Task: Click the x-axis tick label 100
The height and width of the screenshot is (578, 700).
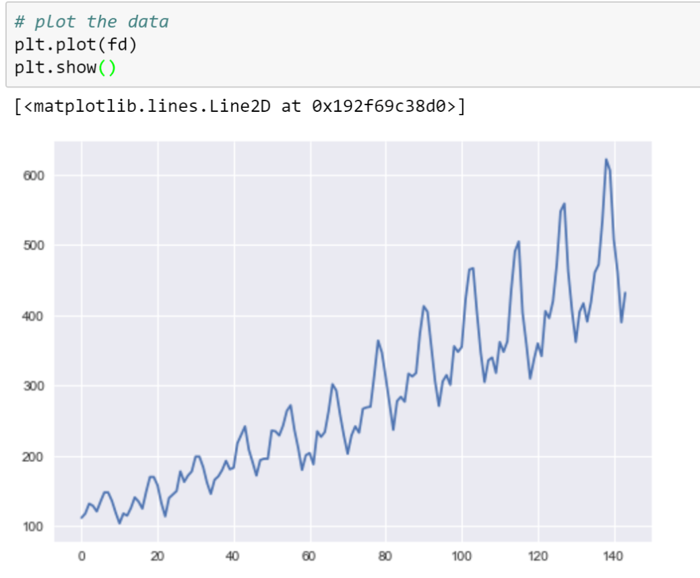Action: pyautogui.click(x=461, y=556)
